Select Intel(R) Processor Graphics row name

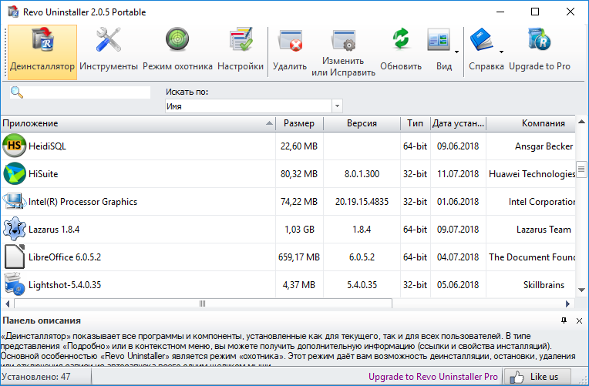[82, 202]
